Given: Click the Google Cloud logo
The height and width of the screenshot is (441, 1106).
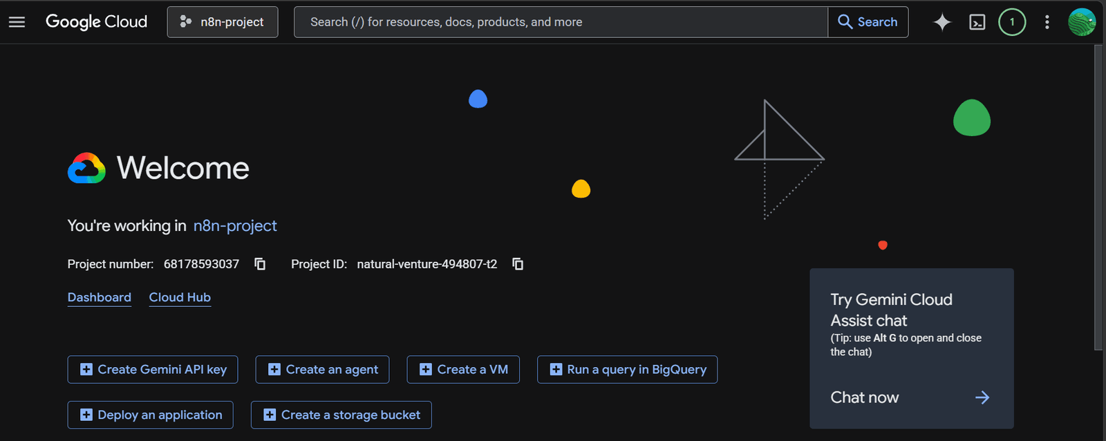Looking at the screenshot, I should click(96, 22).
